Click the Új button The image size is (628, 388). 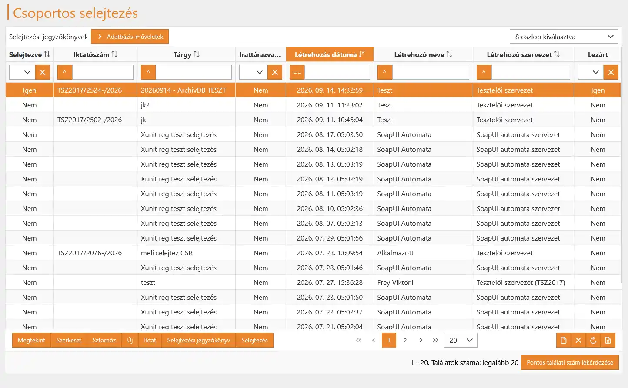coord(130,340)
